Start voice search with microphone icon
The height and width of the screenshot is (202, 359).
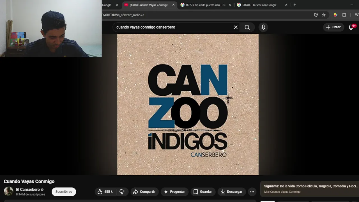pyautogui.click(x=263, y=27)
